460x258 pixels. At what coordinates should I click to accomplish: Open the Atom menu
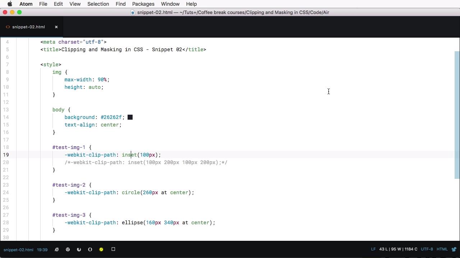point(26,4)
